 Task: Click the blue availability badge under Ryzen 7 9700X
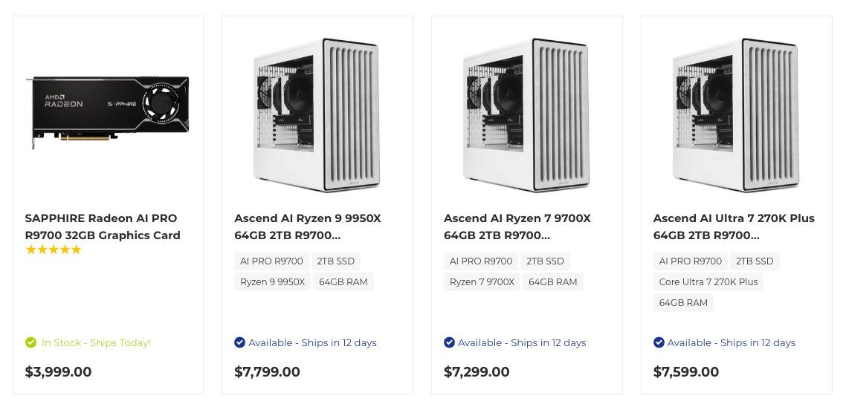click(449, 342)
